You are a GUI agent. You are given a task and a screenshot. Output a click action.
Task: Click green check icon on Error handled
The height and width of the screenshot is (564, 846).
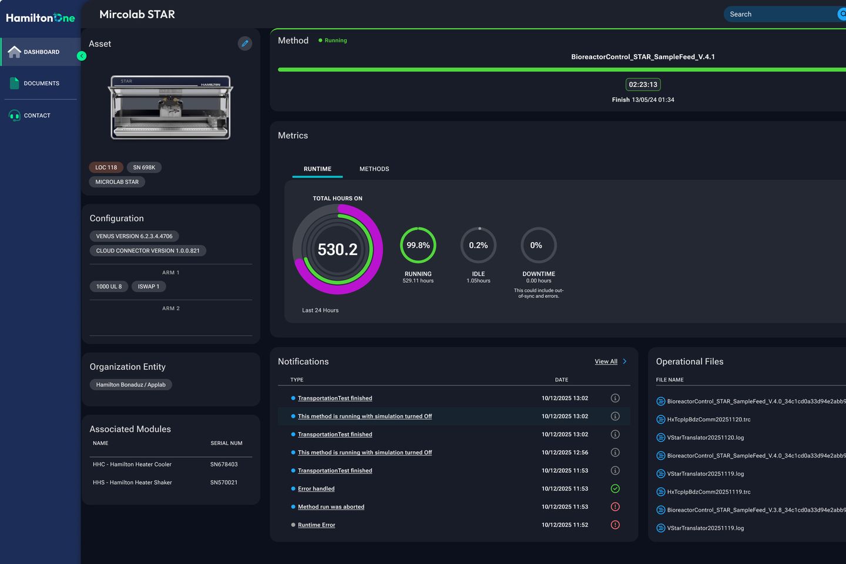pos(615,489)
